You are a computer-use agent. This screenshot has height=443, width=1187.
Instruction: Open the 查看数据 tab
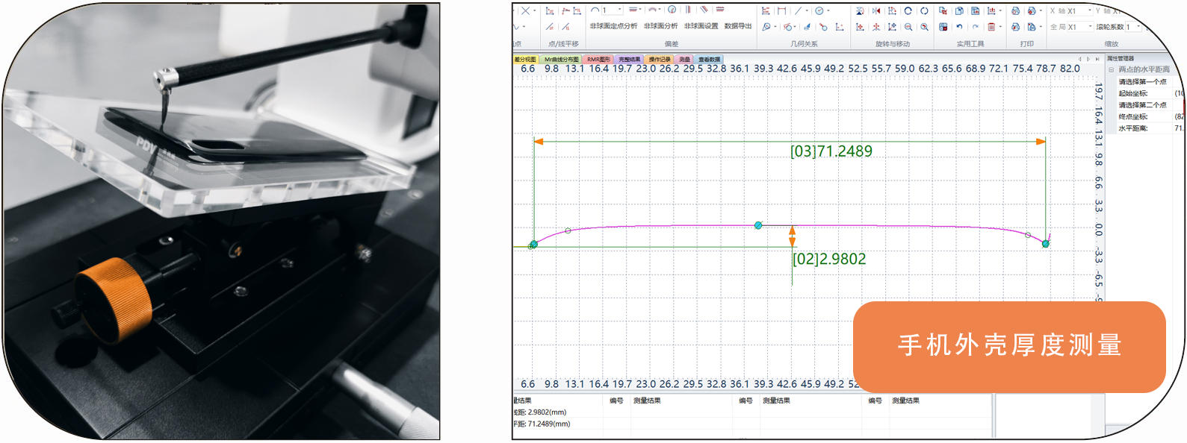pyautogui.click(x=709, y=59)
